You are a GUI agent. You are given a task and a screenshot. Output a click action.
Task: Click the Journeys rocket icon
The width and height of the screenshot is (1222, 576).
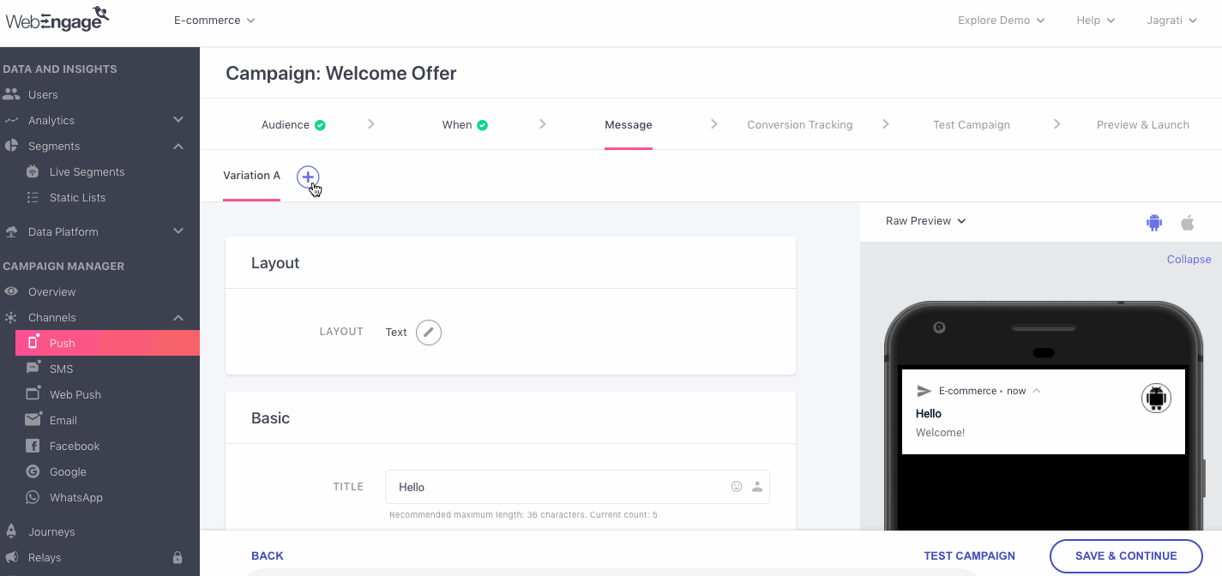pyautogui.click(x=11, y=531)
